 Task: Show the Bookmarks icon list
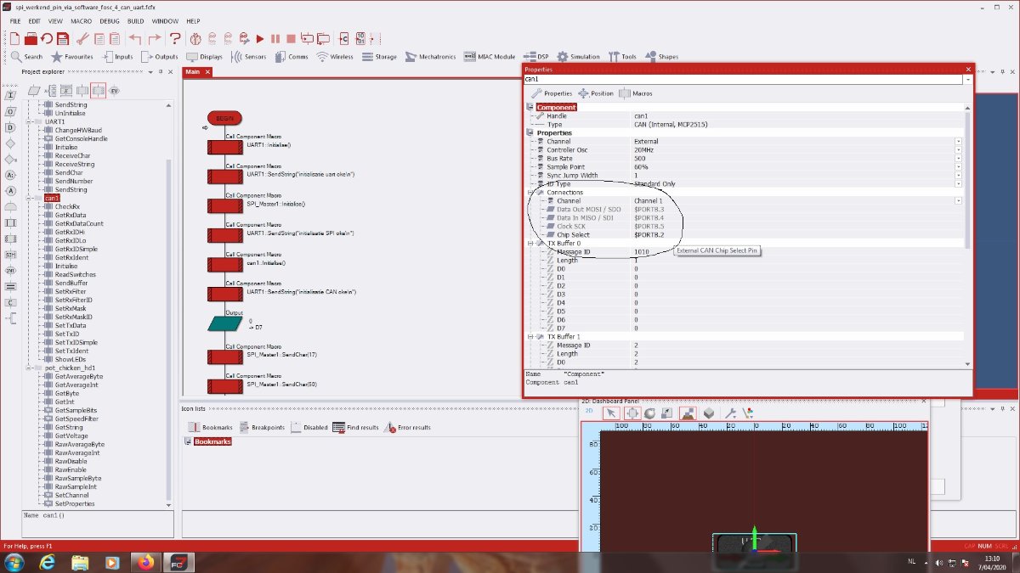(x=209, y=428)
